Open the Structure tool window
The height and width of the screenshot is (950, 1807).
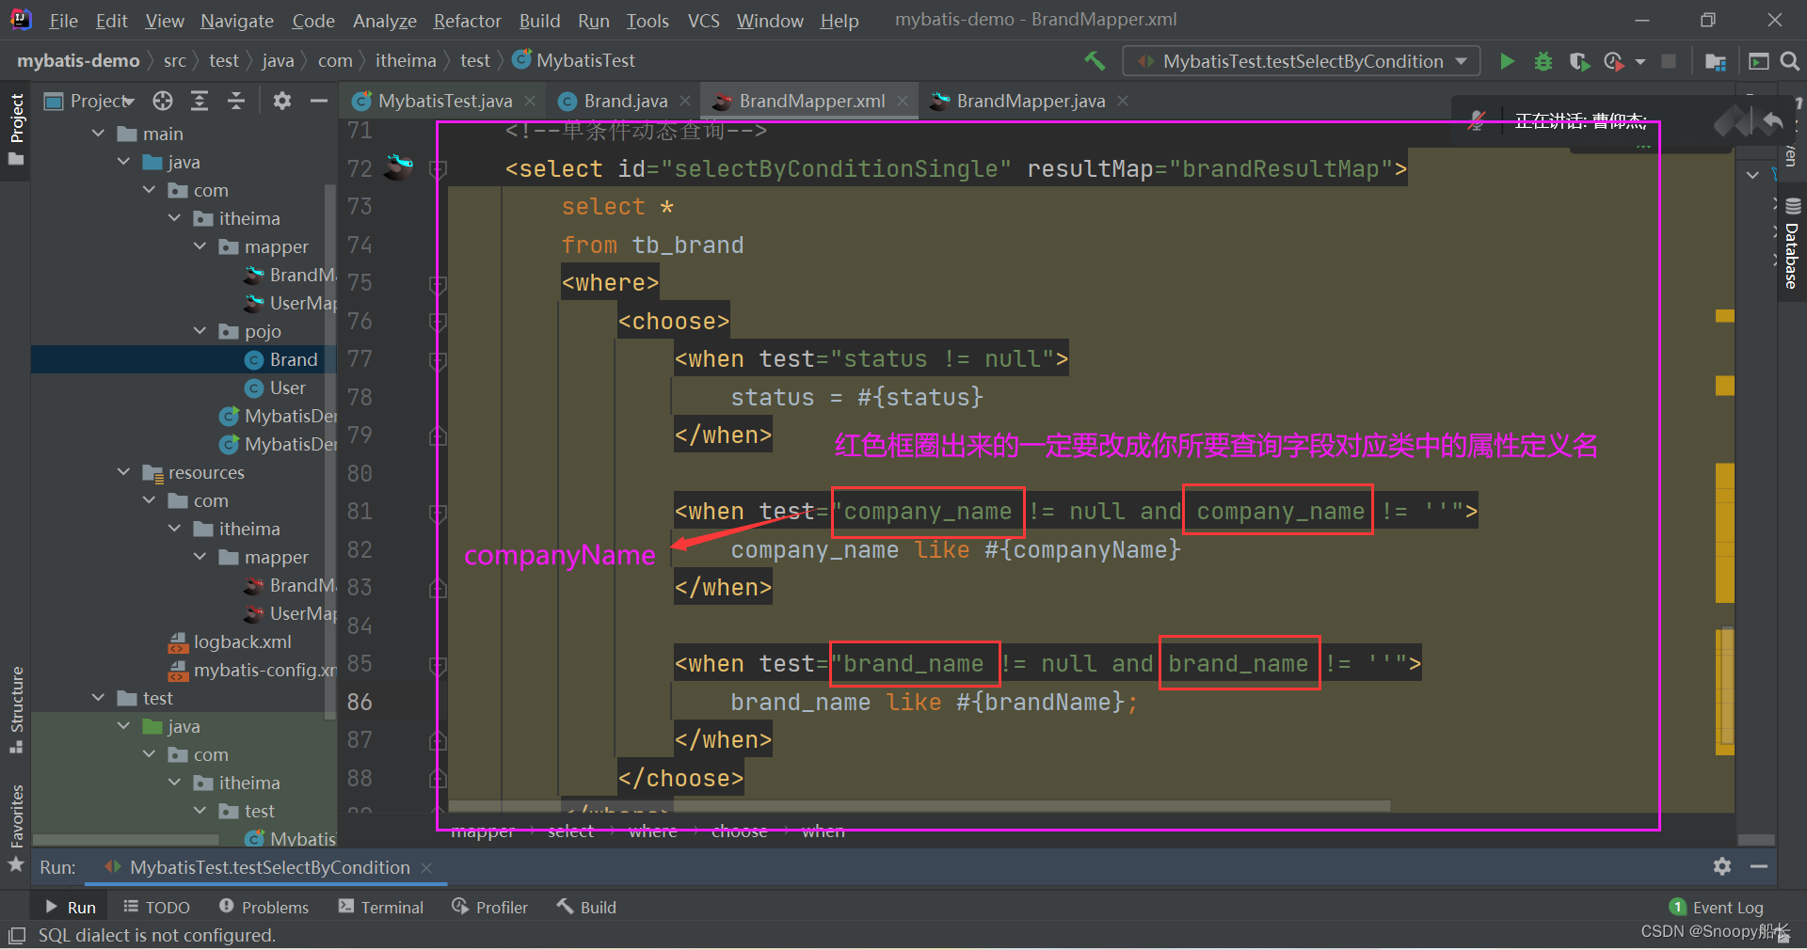pos(16,709)
